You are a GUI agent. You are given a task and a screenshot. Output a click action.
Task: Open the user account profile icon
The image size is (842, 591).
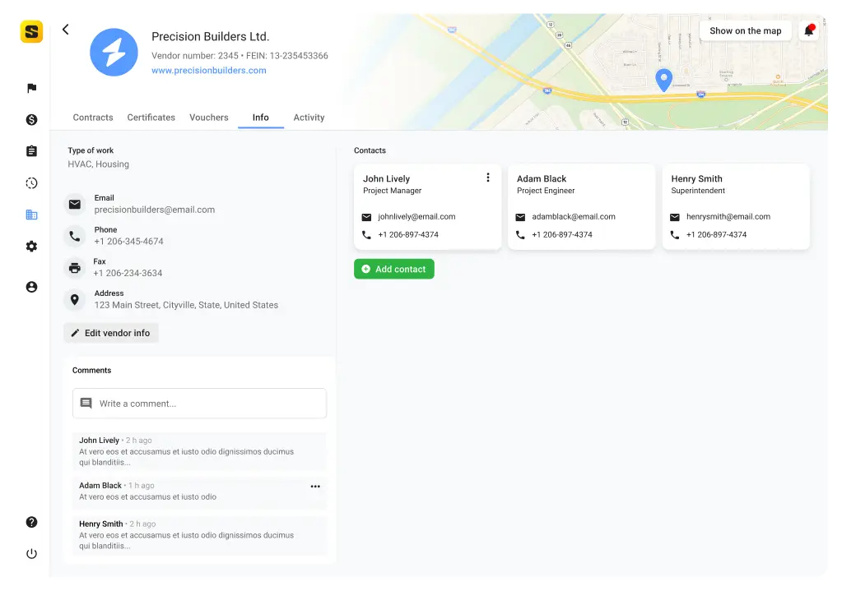click(x=31, y=287)
